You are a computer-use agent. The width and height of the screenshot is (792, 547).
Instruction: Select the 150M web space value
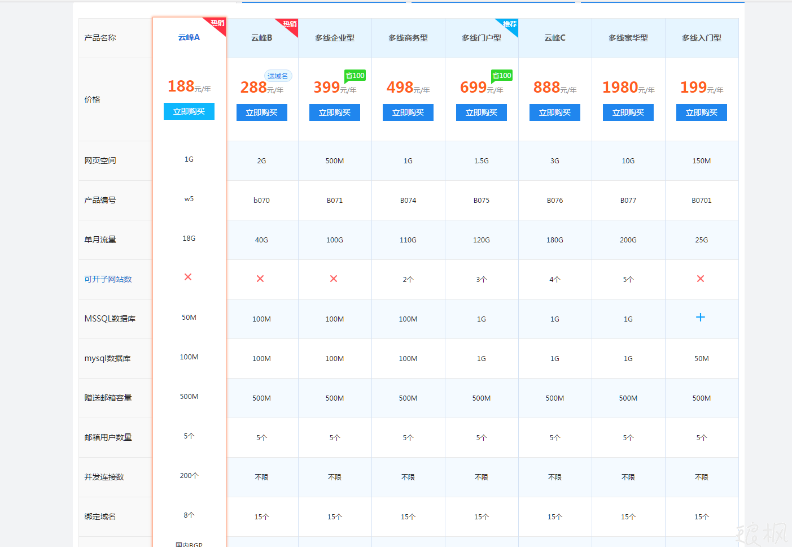pyautogui.click(x=702, y=161)
